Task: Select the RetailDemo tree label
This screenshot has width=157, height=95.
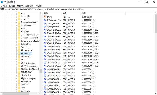Action: (x=26, y=25)
